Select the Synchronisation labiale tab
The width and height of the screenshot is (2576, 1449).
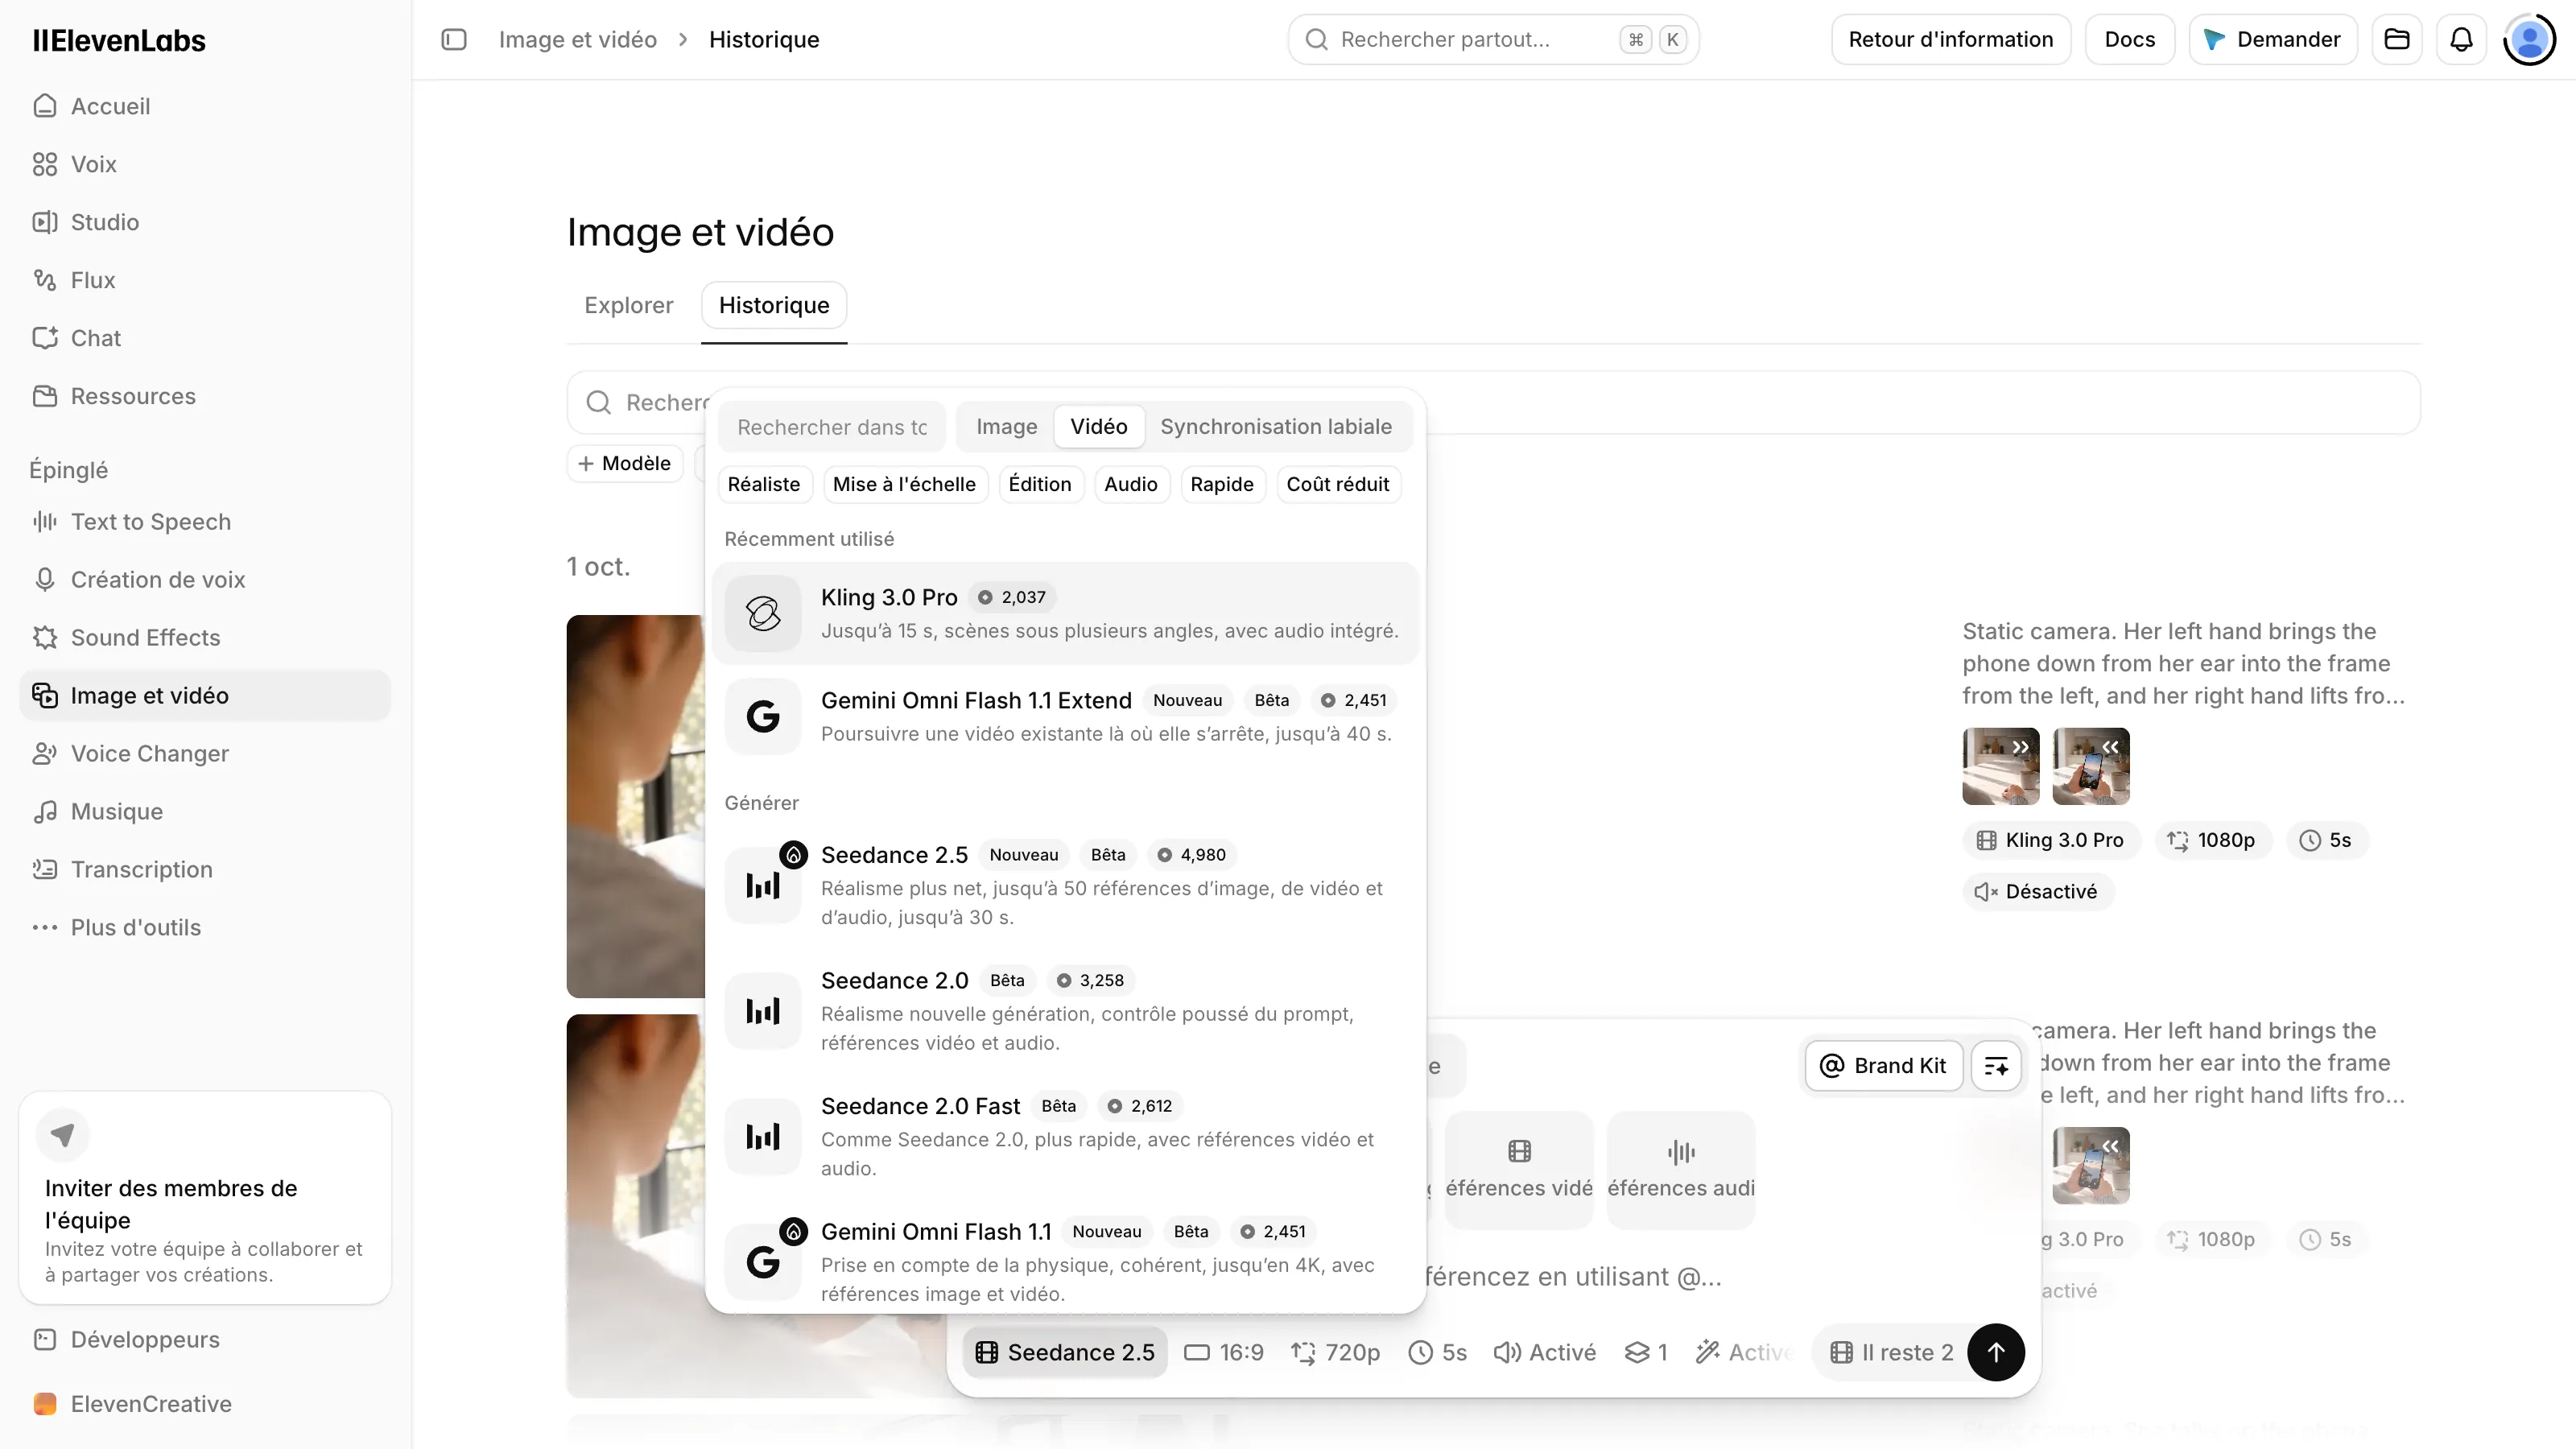pos(1276,427)
